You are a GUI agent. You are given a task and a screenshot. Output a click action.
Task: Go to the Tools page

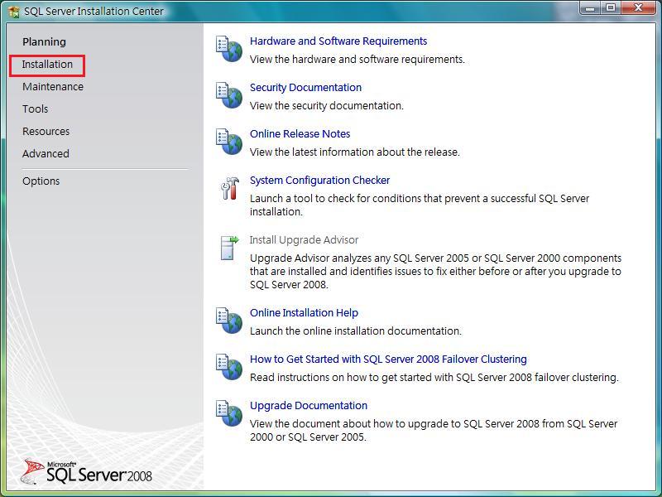pos(35,109)
